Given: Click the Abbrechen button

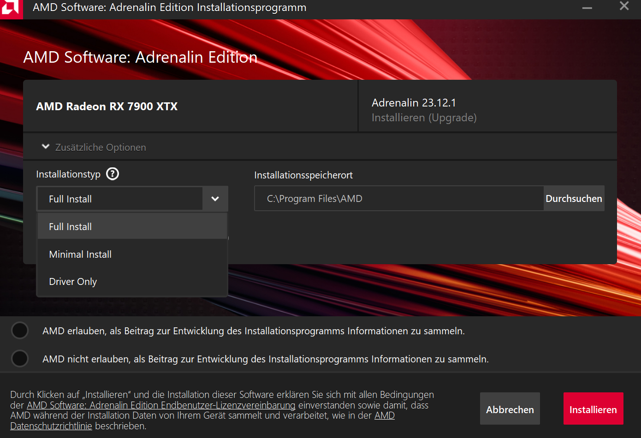Looking at the screenshot, I should 510,408.
